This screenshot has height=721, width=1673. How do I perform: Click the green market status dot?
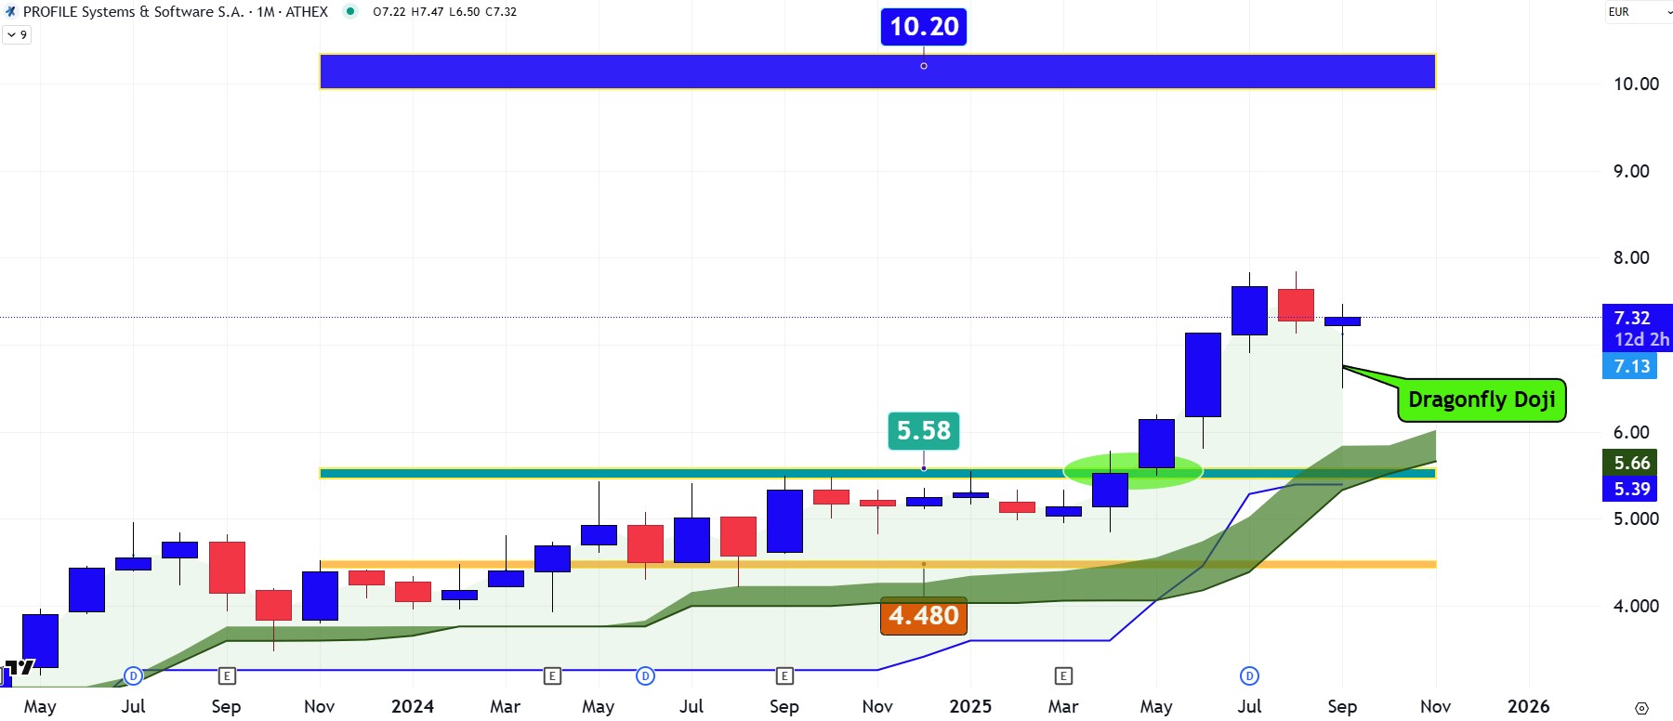tap(350, 12)
